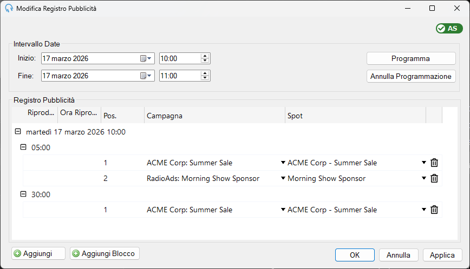Click the green AS status badge

[x=449, y=29]
